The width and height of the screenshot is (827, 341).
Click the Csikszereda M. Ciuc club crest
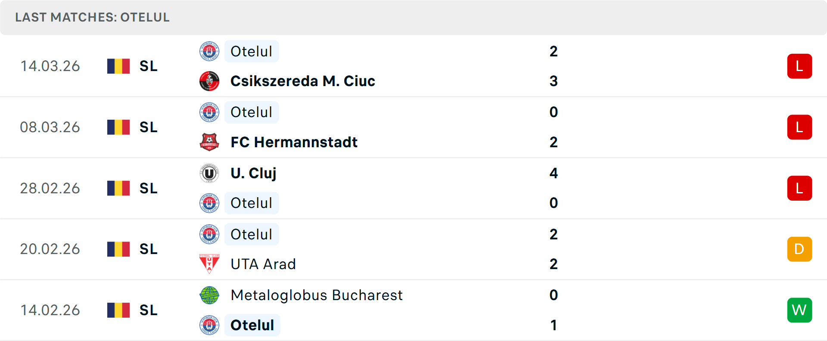point(209,81)
